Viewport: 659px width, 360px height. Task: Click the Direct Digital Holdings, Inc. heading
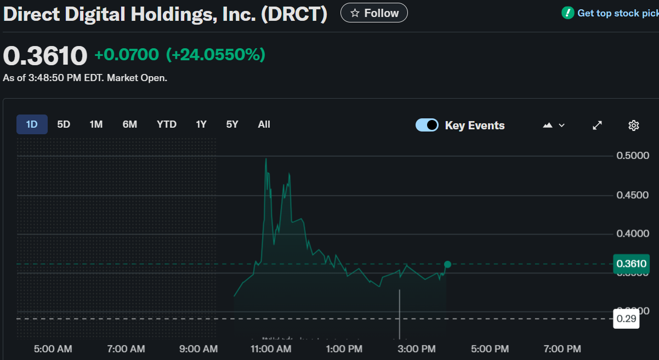(x=165, y=14)
